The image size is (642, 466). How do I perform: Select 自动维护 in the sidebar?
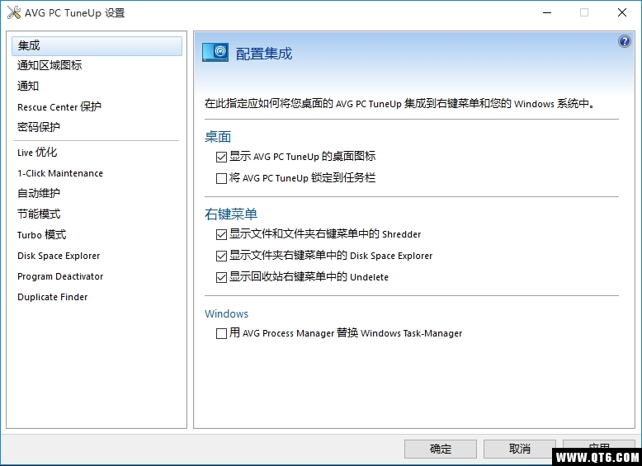[39, 193]
